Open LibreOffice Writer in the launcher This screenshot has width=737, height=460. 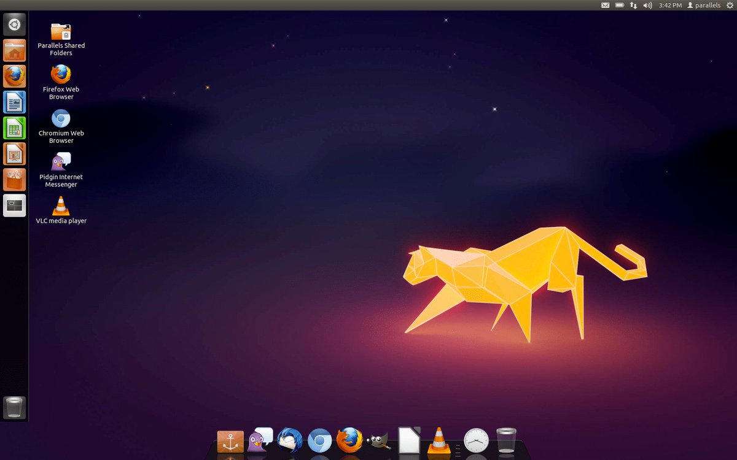coord(15,102)
